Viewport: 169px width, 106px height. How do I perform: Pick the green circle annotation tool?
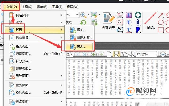click(138, 15)
